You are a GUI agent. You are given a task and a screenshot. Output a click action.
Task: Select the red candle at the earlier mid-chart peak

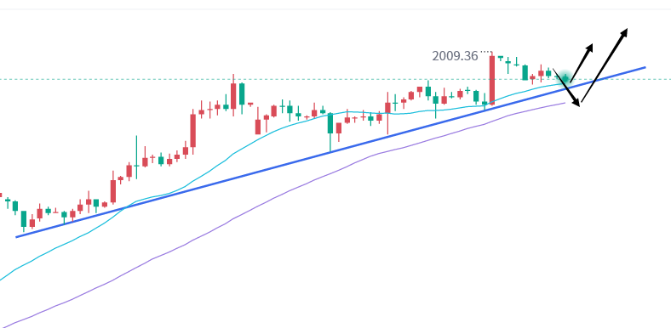click(x=233, y=96)
